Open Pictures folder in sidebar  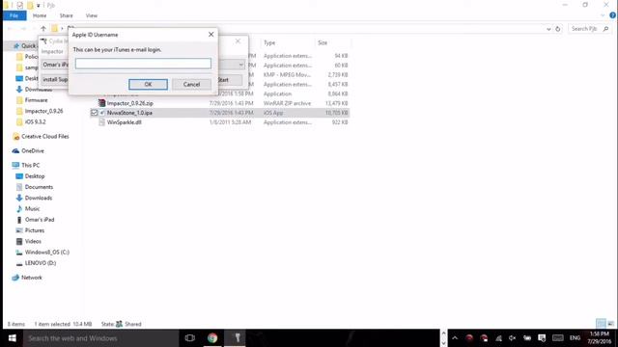tap(35, 230)
